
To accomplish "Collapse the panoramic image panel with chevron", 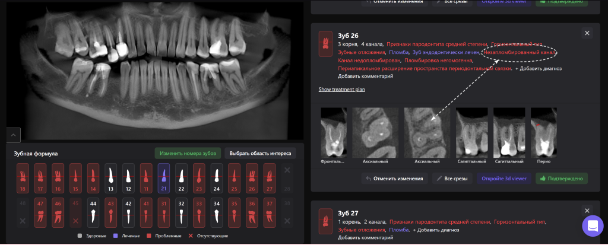I will point(14,135).
